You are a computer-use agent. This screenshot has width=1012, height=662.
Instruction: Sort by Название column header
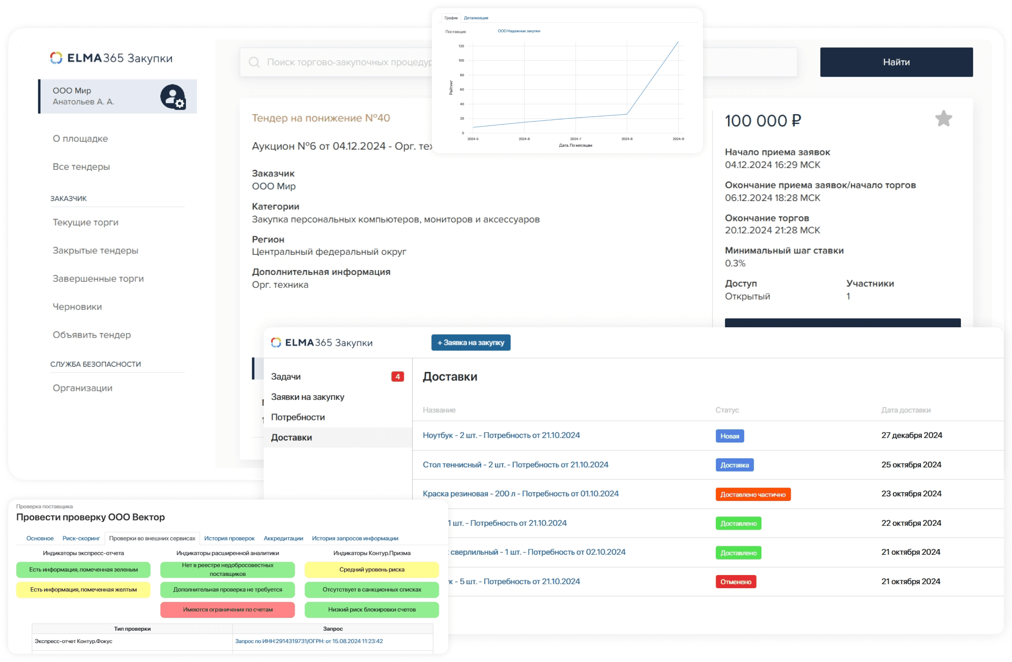(439, 410)
